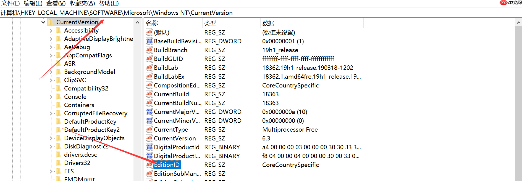Click the folder icon of Accessibility key
The width and height of the screenshot is (522, 181).
coord(59,30)
